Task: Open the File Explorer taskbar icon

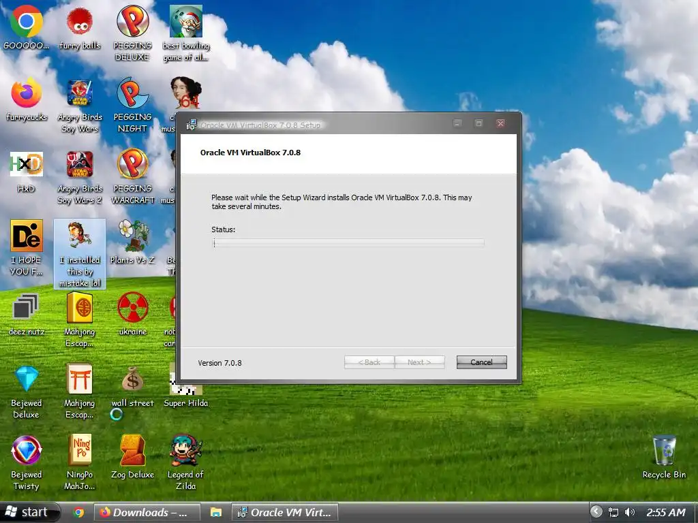Action: coord(216,512)
